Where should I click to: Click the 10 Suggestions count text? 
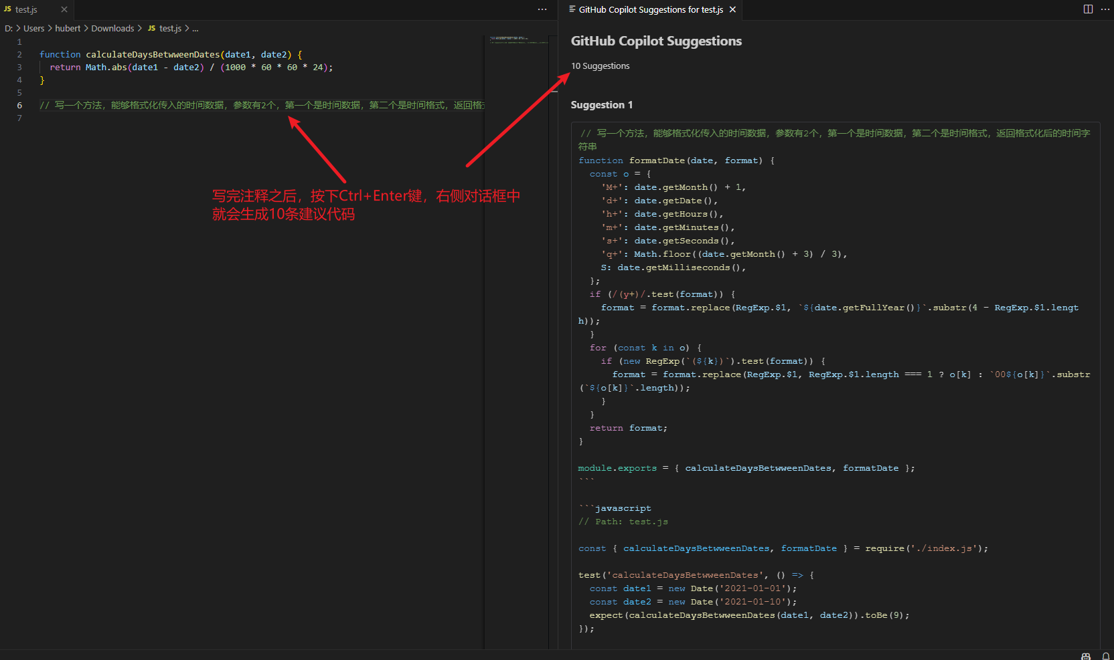[600, 66]
